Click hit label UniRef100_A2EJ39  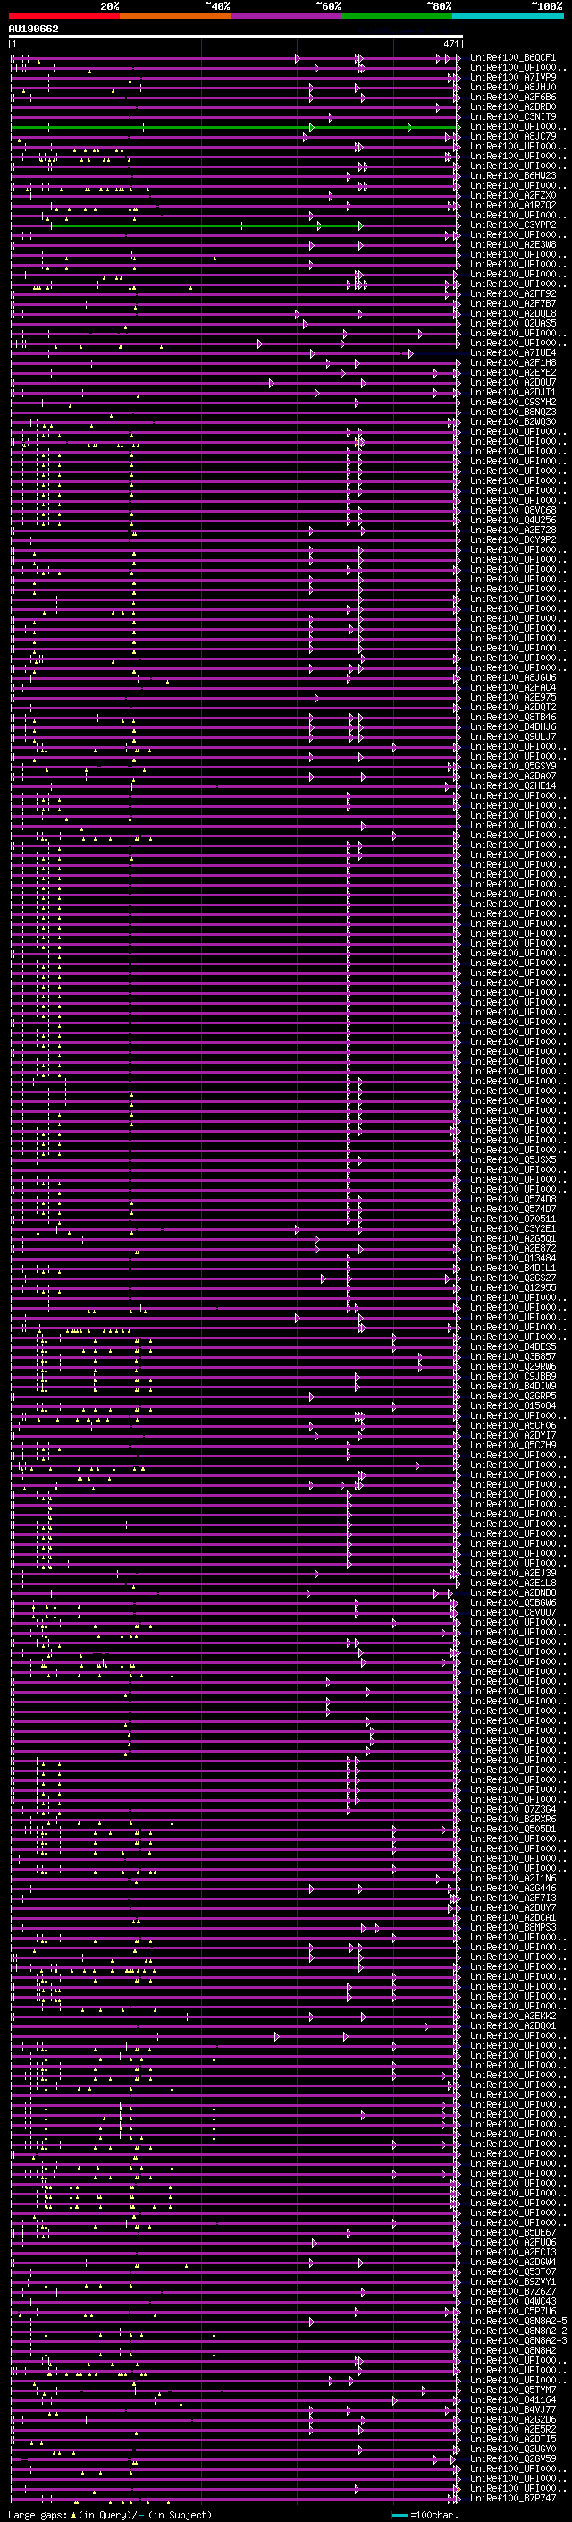pos(513,1572)
